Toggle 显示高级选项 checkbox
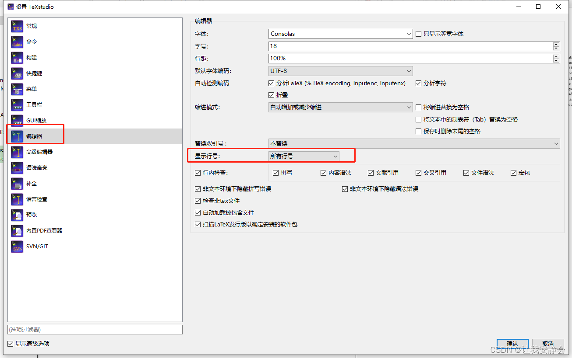The image size is (572, 358). click(11, 344)
